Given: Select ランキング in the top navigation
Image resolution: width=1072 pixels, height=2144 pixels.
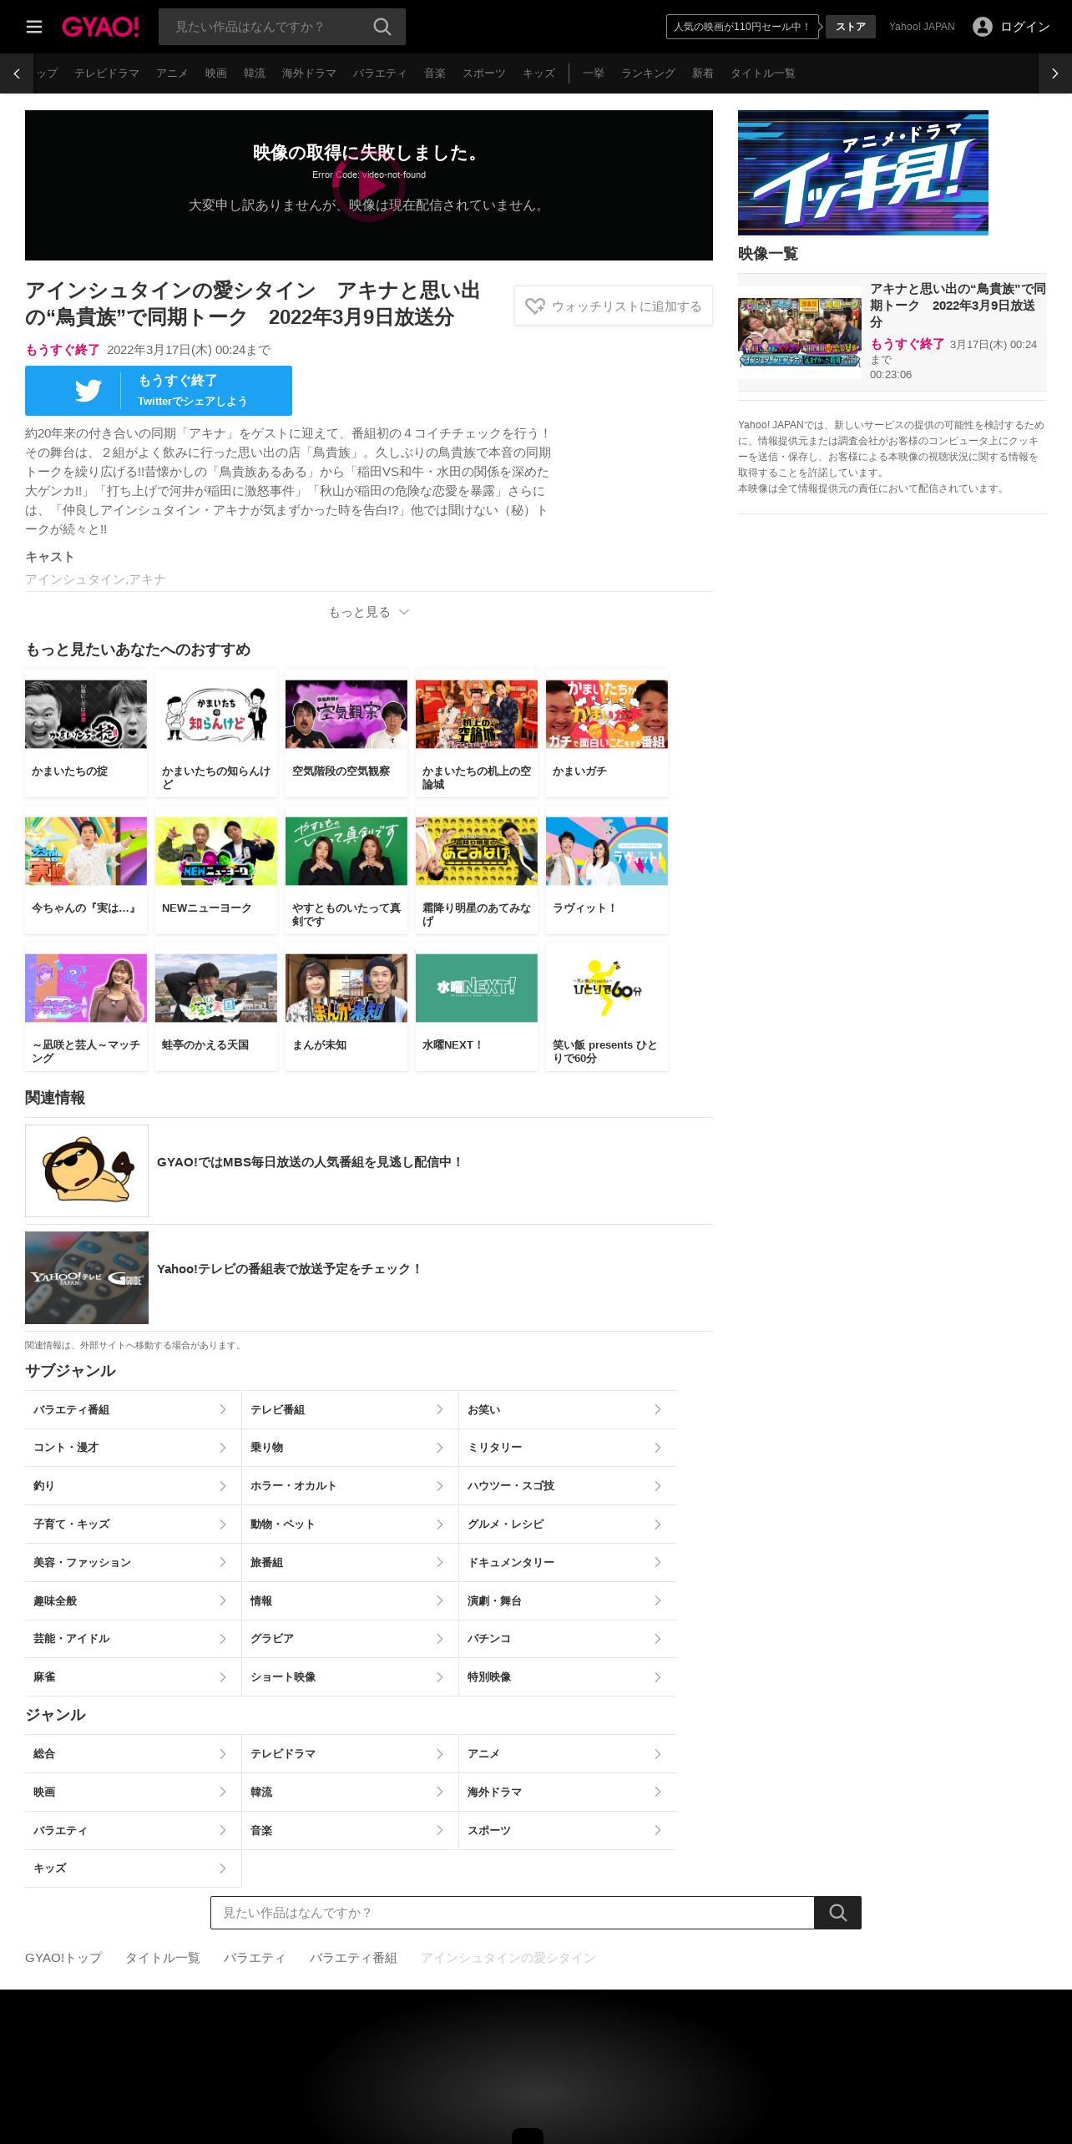Looking at the screenshot, I should click(648, 73).
